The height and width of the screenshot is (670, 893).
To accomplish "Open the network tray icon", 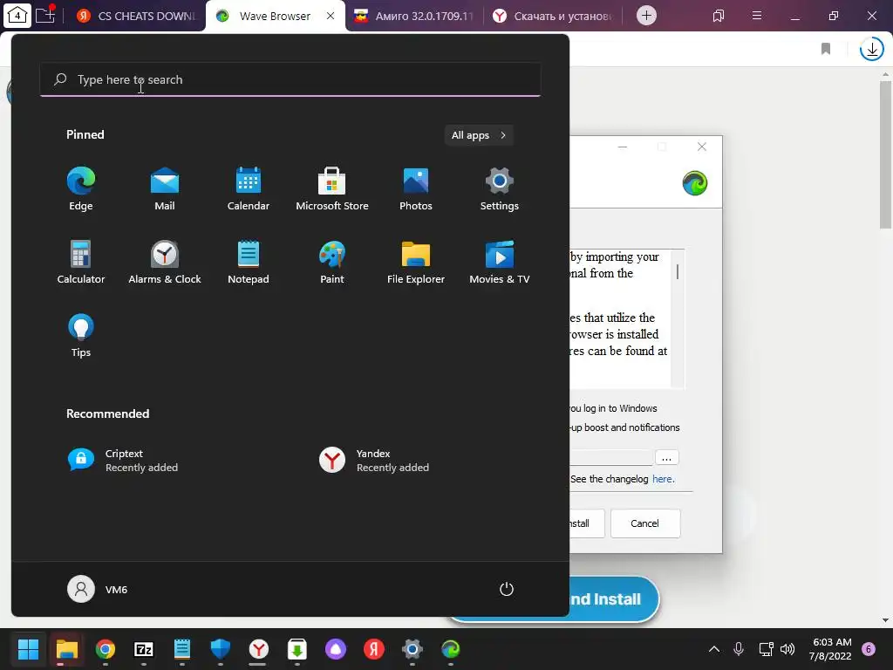I will tap(766, 649).
